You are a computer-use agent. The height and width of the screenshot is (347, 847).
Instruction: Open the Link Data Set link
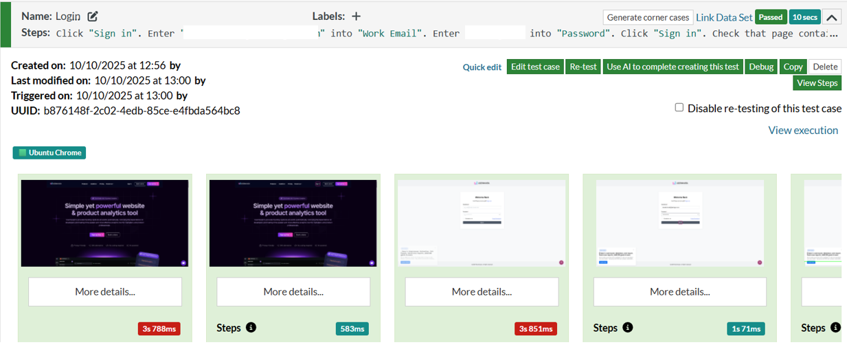[724, 18]
